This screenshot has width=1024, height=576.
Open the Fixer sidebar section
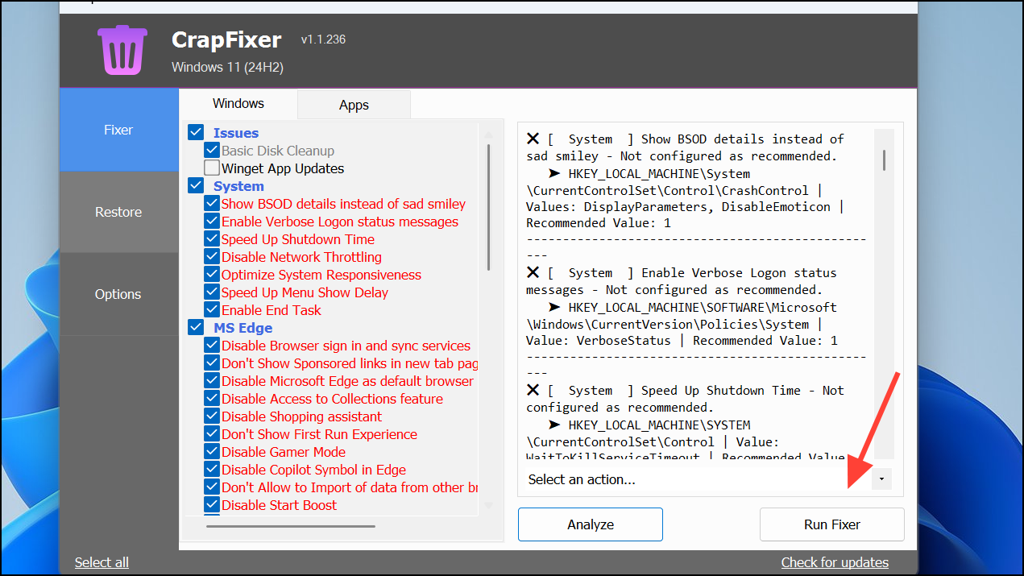tap(118, 130)
